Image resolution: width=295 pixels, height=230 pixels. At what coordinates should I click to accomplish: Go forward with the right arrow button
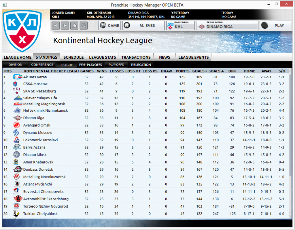click(x=65, y=25)
